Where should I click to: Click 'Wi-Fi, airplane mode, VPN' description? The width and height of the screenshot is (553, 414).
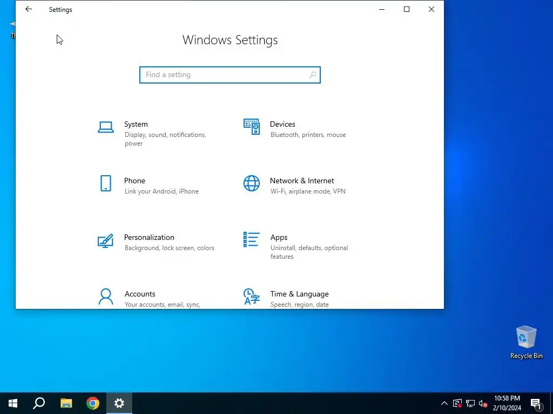(x=308, y=191)
